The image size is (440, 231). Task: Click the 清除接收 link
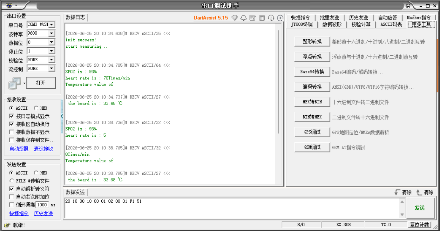click(x=44, y=149)
